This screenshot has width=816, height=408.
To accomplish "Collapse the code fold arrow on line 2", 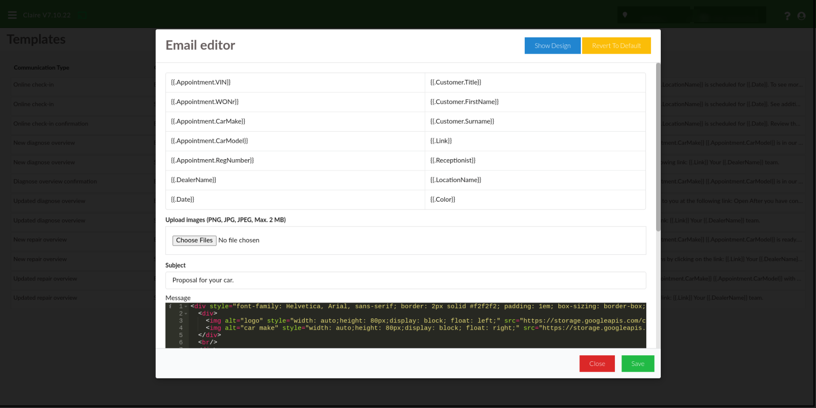I will pyautogui.click(x=186, y=314).
